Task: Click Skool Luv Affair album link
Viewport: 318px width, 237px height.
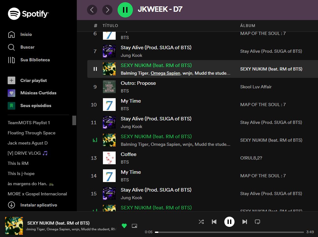Action: click(x=256, y=87)
